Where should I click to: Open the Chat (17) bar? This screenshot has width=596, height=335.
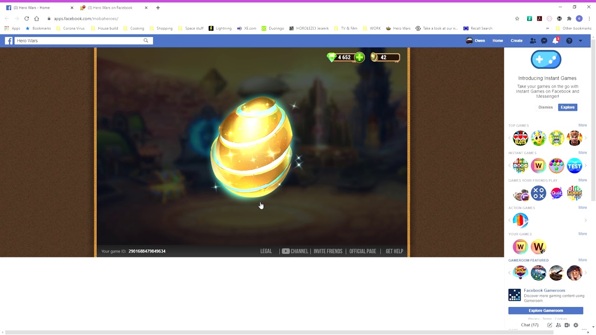530,325
